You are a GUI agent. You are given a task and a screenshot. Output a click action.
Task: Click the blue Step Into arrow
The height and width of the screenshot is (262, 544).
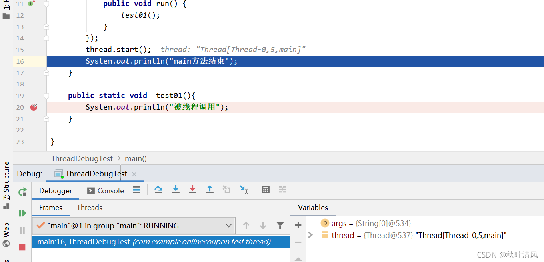pyautogui.click(x=176, y=190)
